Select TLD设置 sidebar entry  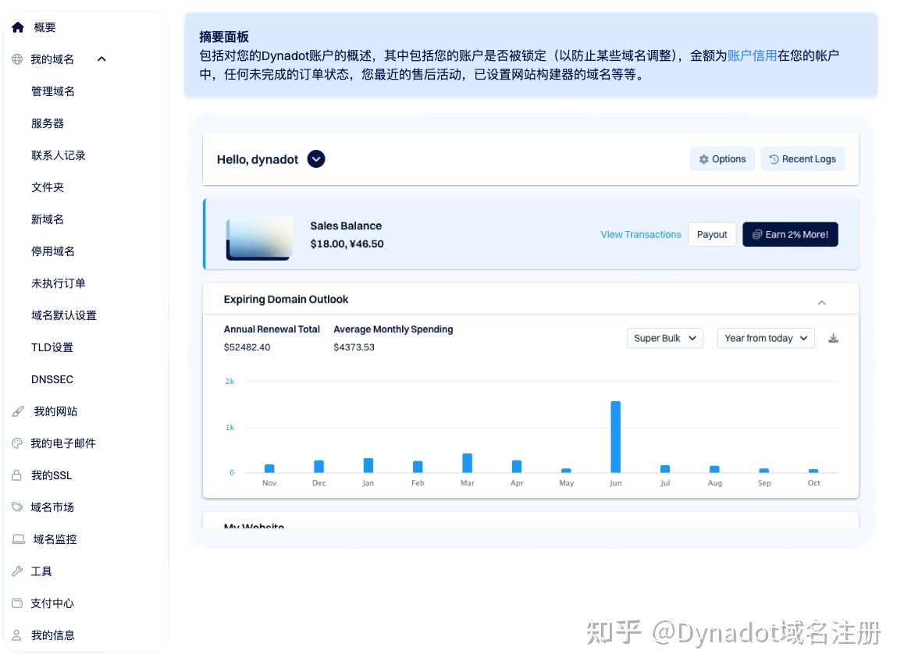tap(52, 347)
